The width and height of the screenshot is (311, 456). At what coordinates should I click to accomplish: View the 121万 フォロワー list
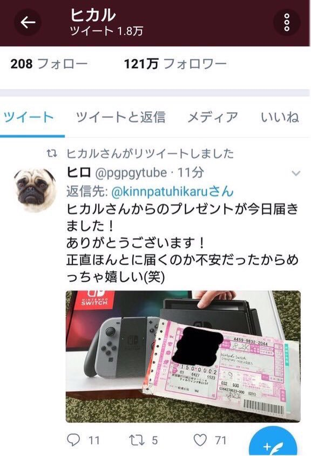[x=175, y=64]
